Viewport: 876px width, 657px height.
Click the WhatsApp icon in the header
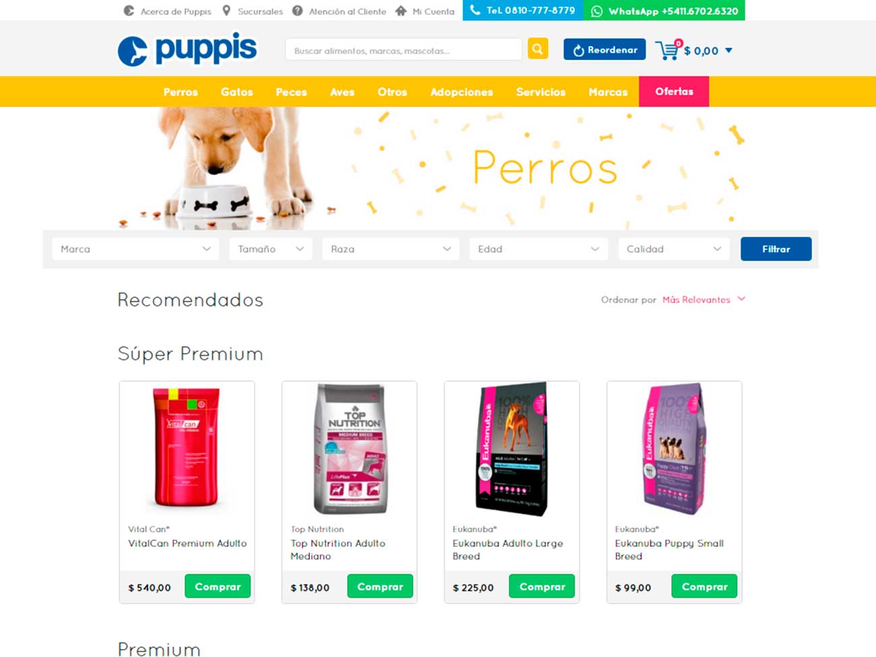click(x=596, y=11)
